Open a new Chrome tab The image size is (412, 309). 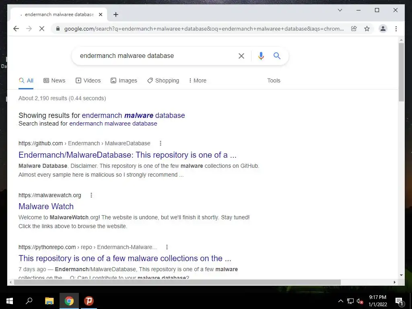tap(115, 14)
